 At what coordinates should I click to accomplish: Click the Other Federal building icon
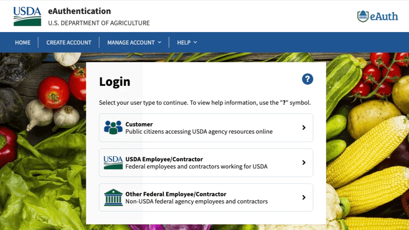click(x=113, y=197)
